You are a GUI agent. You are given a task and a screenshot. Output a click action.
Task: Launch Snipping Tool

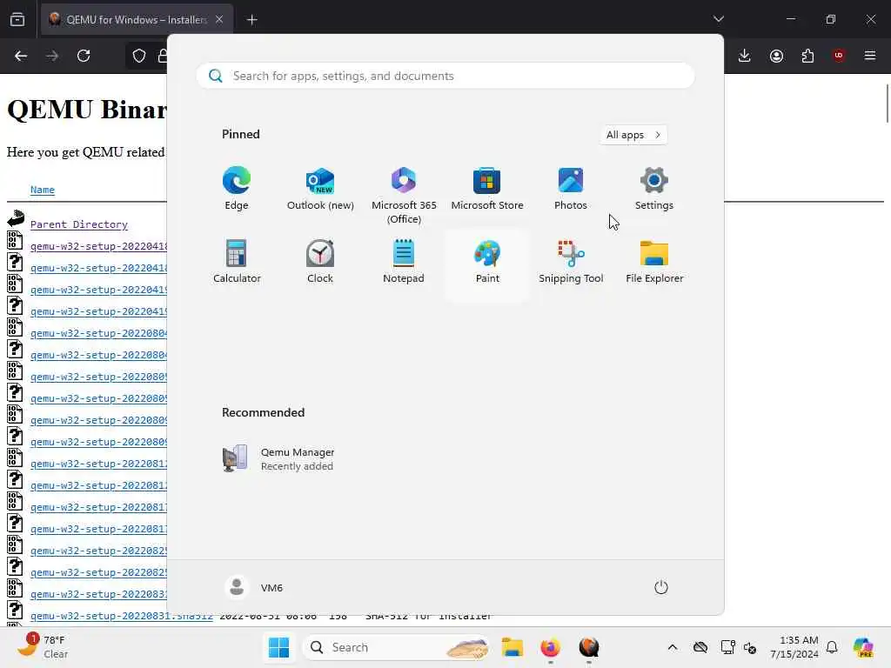[x=571, y=261]
